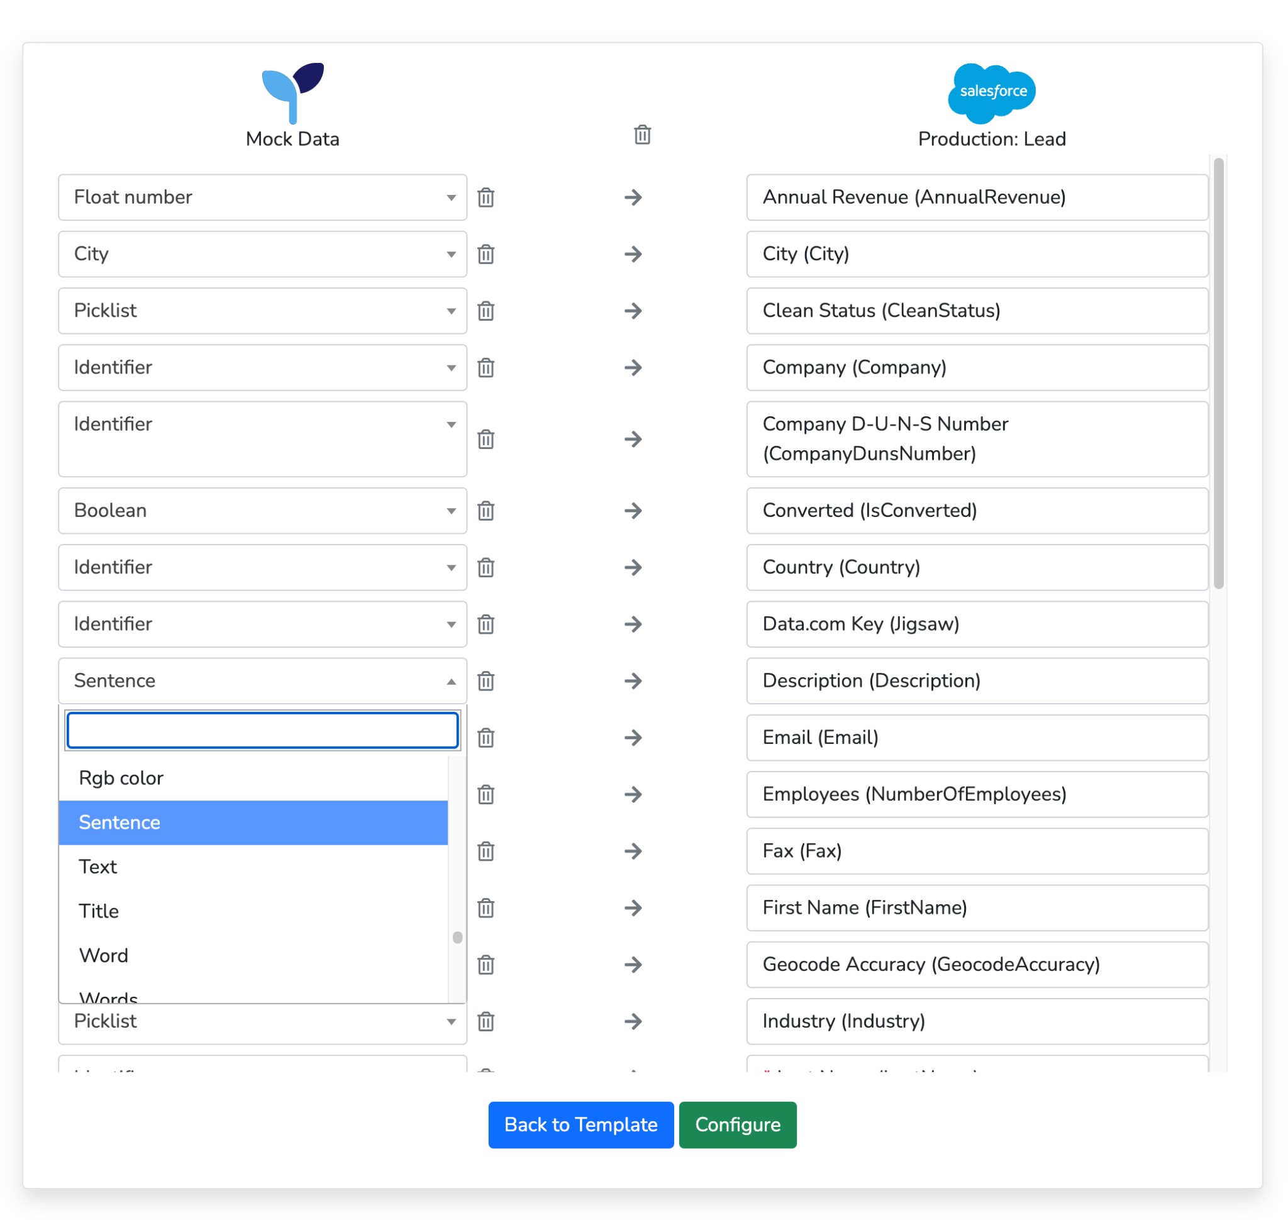Delete Company D-U-N-S Number row

(486, 439)
